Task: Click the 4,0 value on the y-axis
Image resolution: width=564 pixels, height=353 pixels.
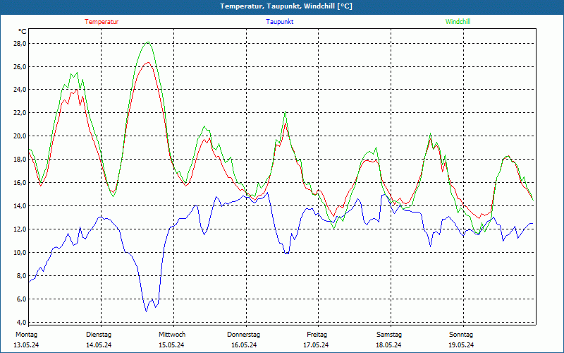Action: coord(21,322)
